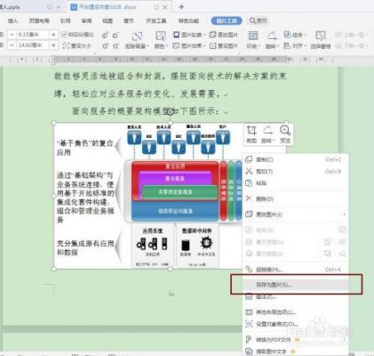Click decrease brightness icon in ribbon
This screenshot has width=374, height=356.
tap(115, 46)
